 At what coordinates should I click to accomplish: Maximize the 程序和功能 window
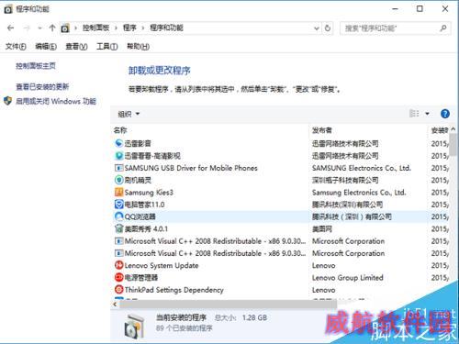[x=420, y=9]
